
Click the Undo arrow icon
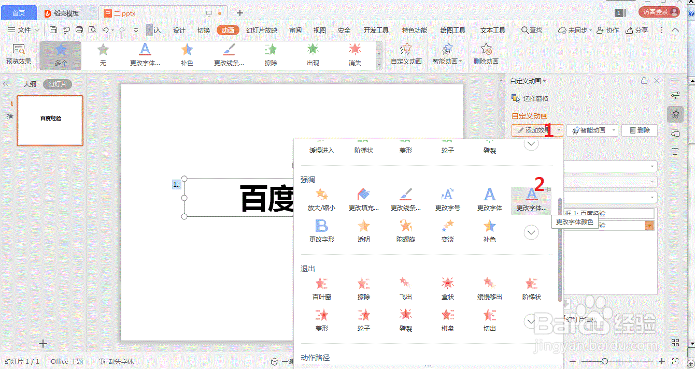(106, 30)
